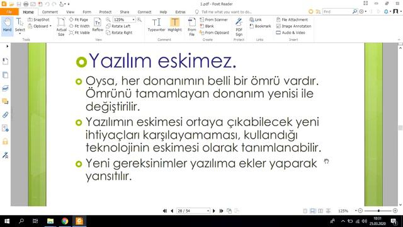Expand the navigation panel arrow

(x=7, y=46)
